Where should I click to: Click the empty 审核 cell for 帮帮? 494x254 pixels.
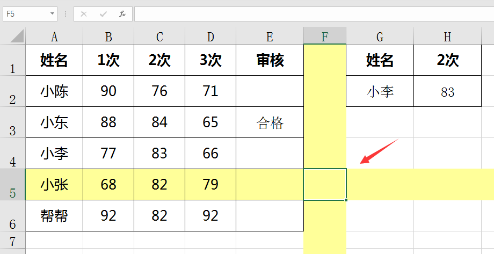point(270,215)
